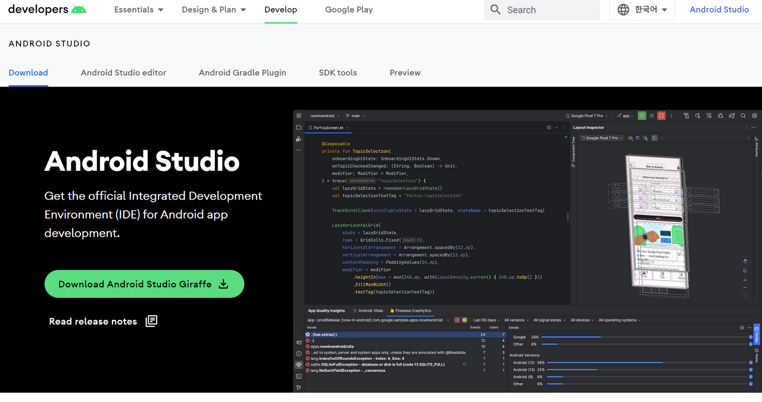This screenshot has width=762, height=402.
Task: Select the SQLiteFullException issue row
Action: coord(405,364)
